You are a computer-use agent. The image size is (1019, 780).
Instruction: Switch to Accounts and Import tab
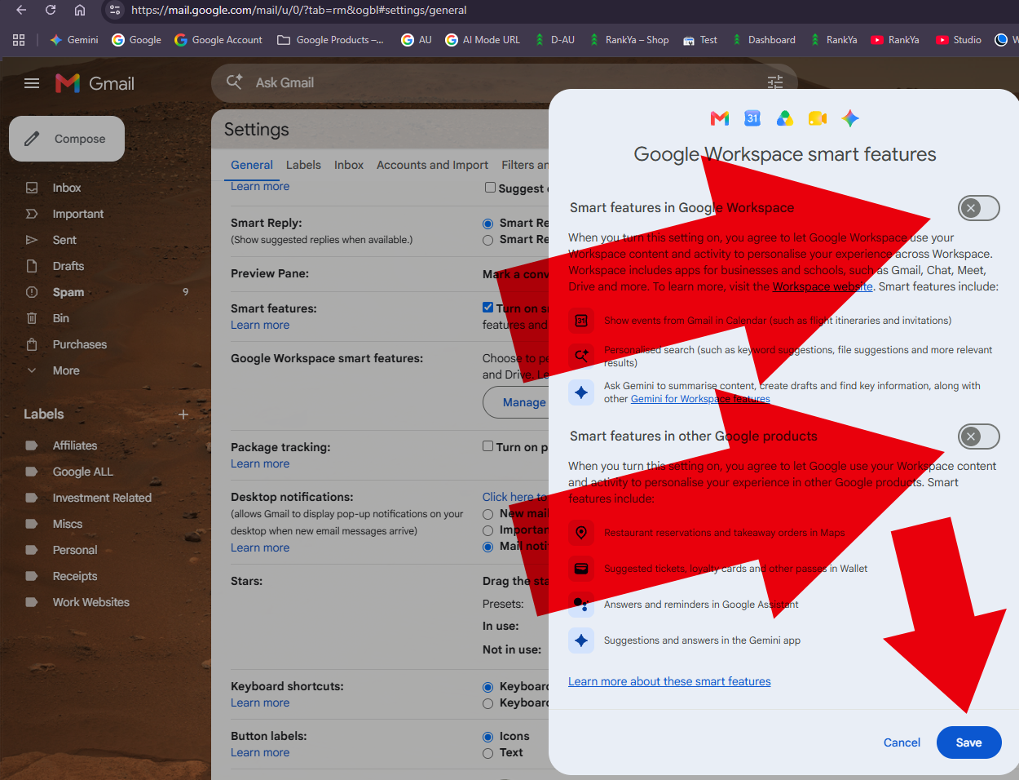pyautogui.click(x=432, y=165)
